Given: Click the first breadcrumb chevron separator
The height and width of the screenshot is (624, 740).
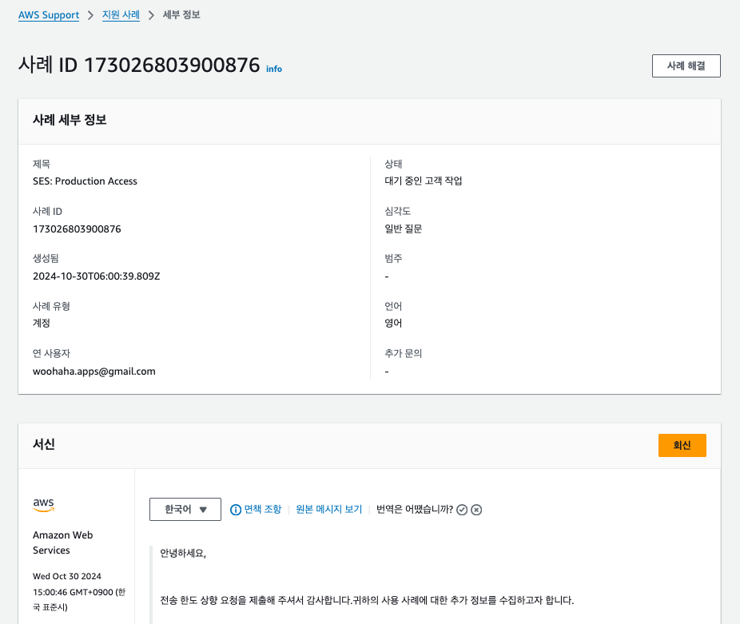Looking at the screenshot, I should [90, 15].
